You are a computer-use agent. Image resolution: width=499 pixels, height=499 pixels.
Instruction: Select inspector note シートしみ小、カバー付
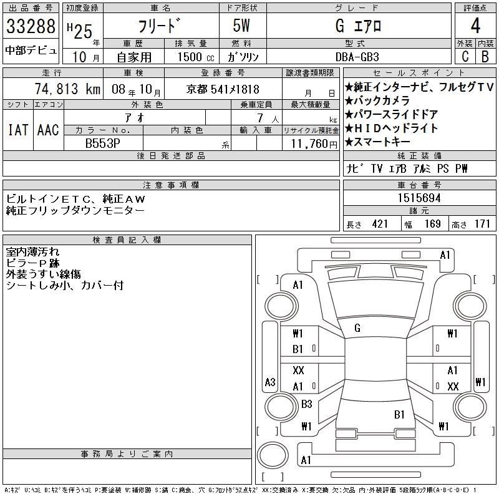65,286
